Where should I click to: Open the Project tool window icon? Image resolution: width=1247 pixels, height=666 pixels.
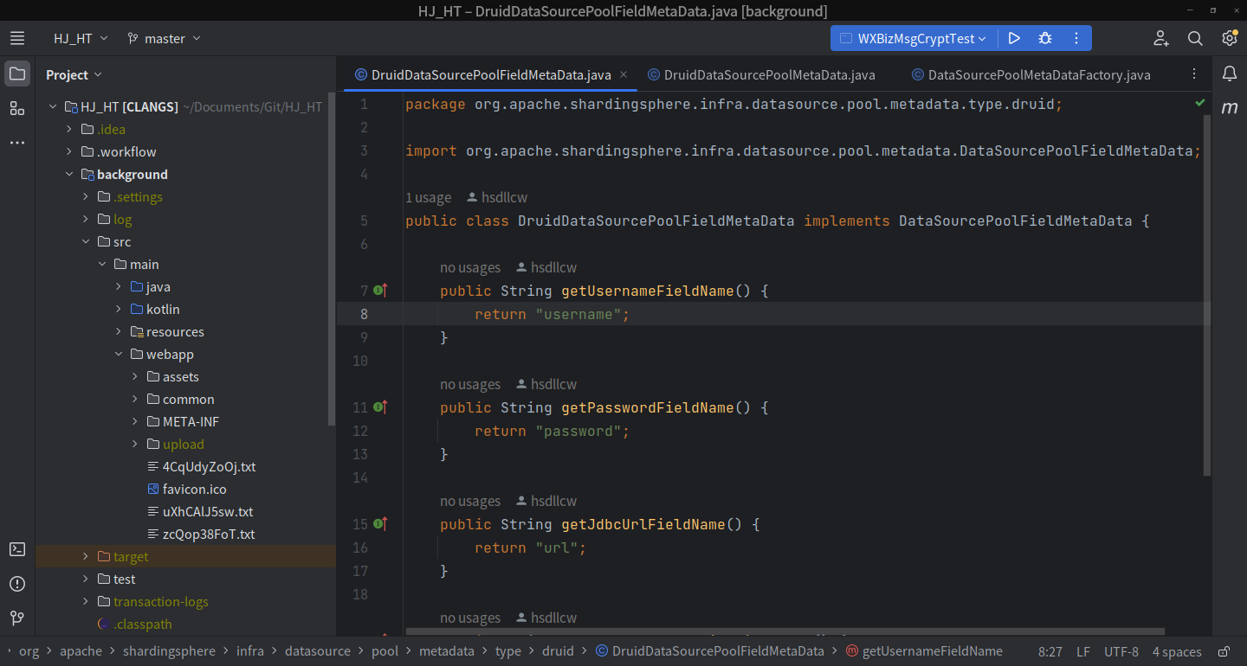click(17, 74)
